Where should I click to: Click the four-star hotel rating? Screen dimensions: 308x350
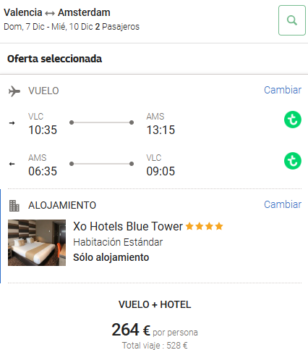tap(205, 226)
